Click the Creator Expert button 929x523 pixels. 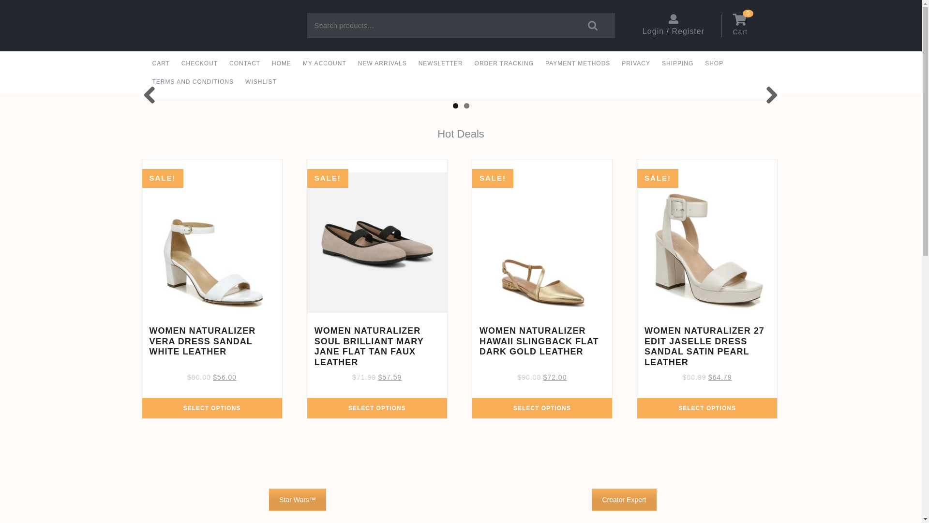(624, 500)
